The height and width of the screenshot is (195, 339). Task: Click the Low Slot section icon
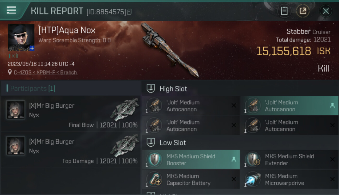(x=151, y=142)
